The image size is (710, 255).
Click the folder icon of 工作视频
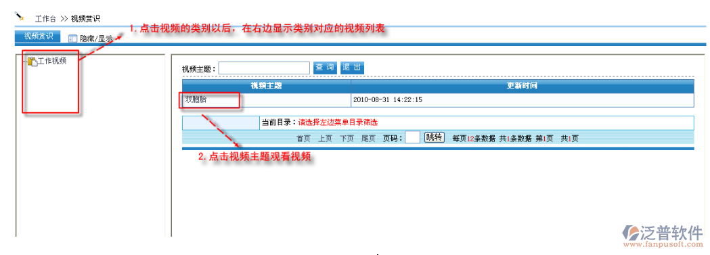(32, 62)
